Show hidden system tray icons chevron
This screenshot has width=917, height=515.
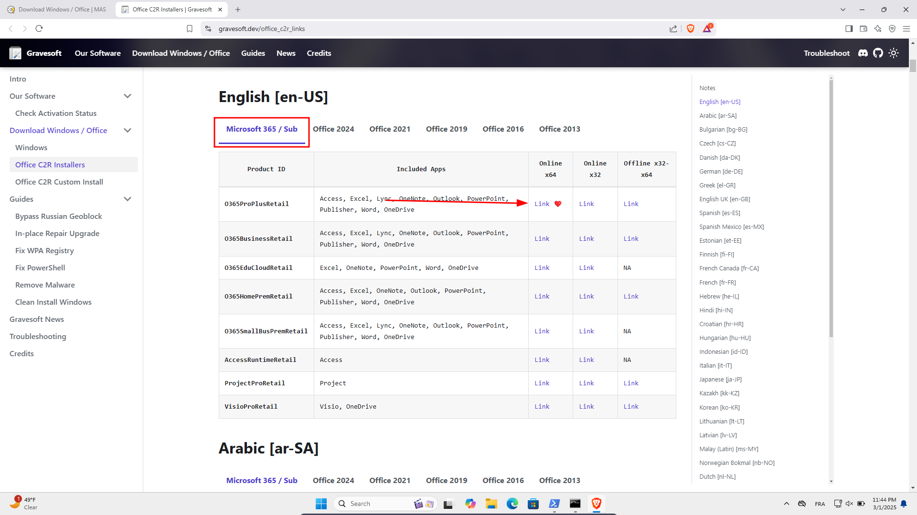pyautogui.click(x=787, y=504)
